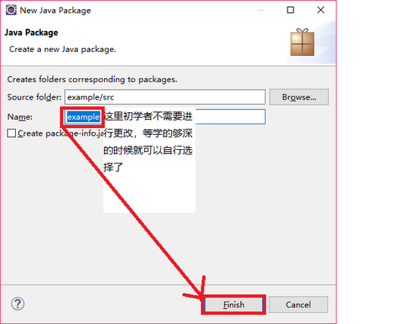This screenshot has width=415, height=324.
Task: Click the Create package-info.java label text
Action: click(60, 133)
